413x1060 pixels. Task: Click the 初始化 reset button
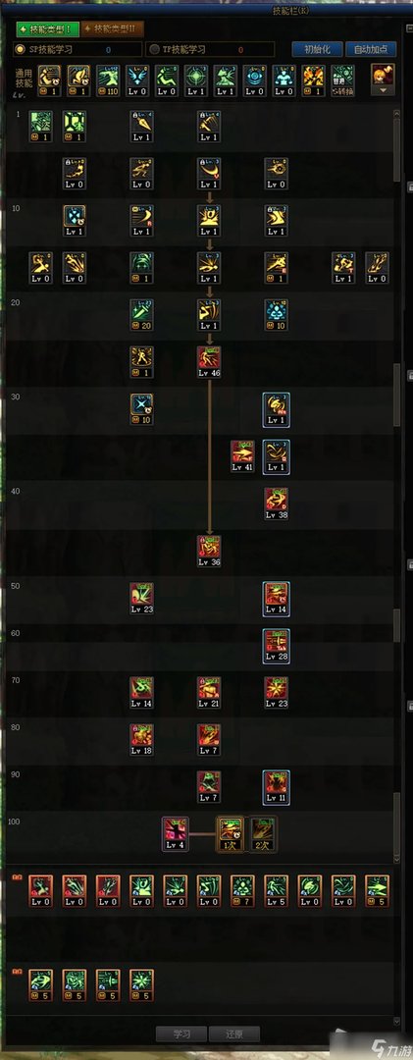pyautogui.click(x=317, y=49)
